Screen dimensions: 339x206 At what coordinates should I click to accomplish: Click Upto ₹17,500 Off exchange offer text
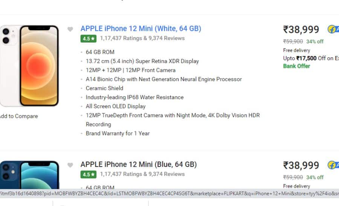[311, 58]
